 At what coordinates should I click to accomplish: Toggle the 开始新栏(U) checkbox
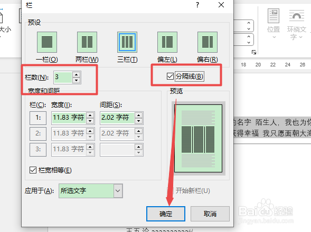pos(170,190)
